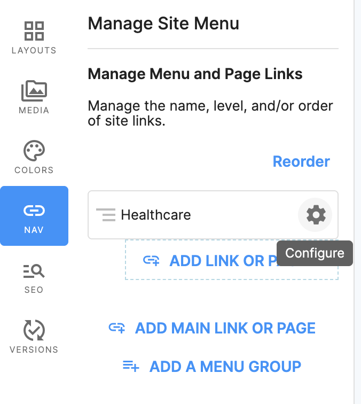The width and height of the screenshot is (361, 404).
Task: Select the Colors palette icon
Action: click(x=34, y=151)
